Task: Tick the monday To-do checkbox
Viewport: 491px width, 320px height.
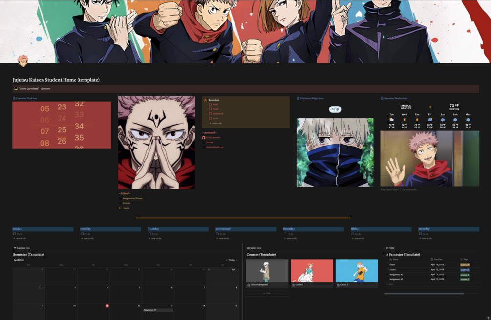Action: [82, 234]
